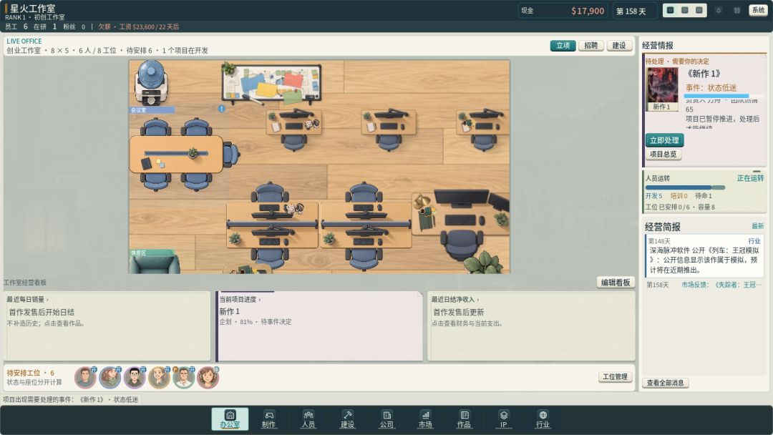
Task: Click the collapse mark atop 人员运转 card
Action: pos(757,172)
